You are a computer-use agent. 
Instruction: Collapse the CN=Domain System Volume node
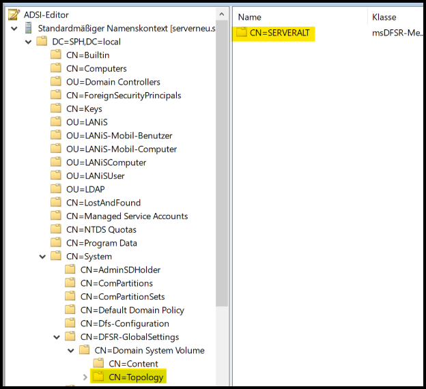[71, 350]
